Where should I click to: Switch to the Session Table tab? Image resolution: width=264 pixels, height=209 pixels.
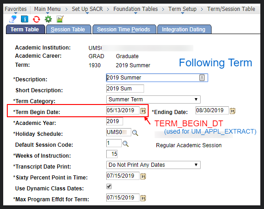pyautogui.click(x=68, y=30)
